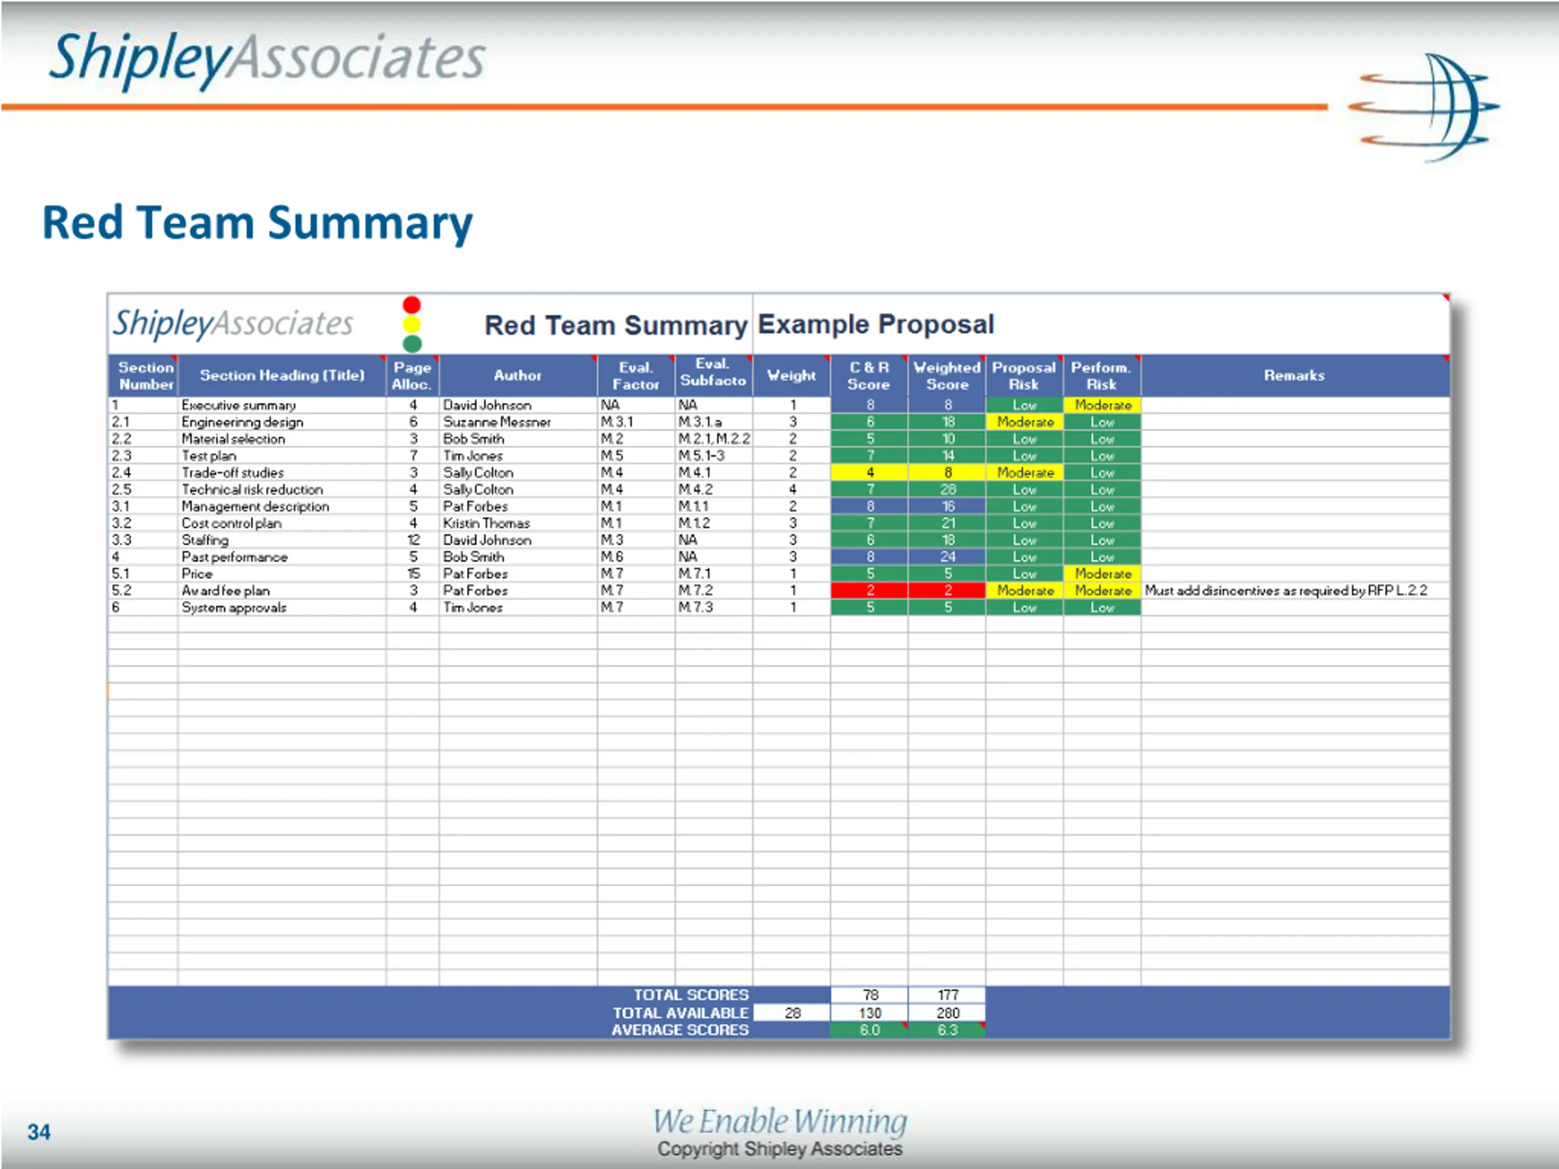Click the 'Red Team Summary' slide title

(x=257, y=223)
